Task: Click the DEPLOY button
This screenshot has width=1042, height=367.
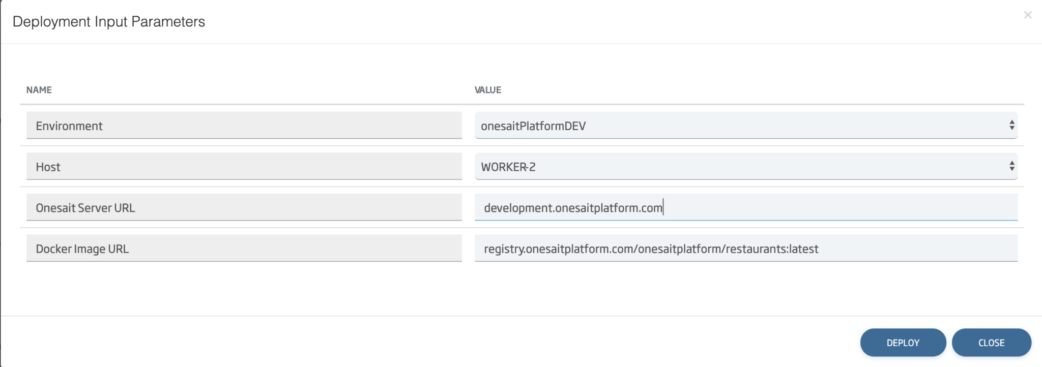Action: tap(904, 342)
